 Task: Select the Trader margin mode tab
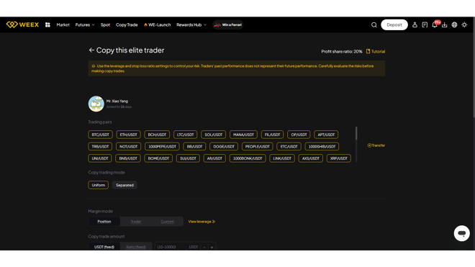(136, 222)
